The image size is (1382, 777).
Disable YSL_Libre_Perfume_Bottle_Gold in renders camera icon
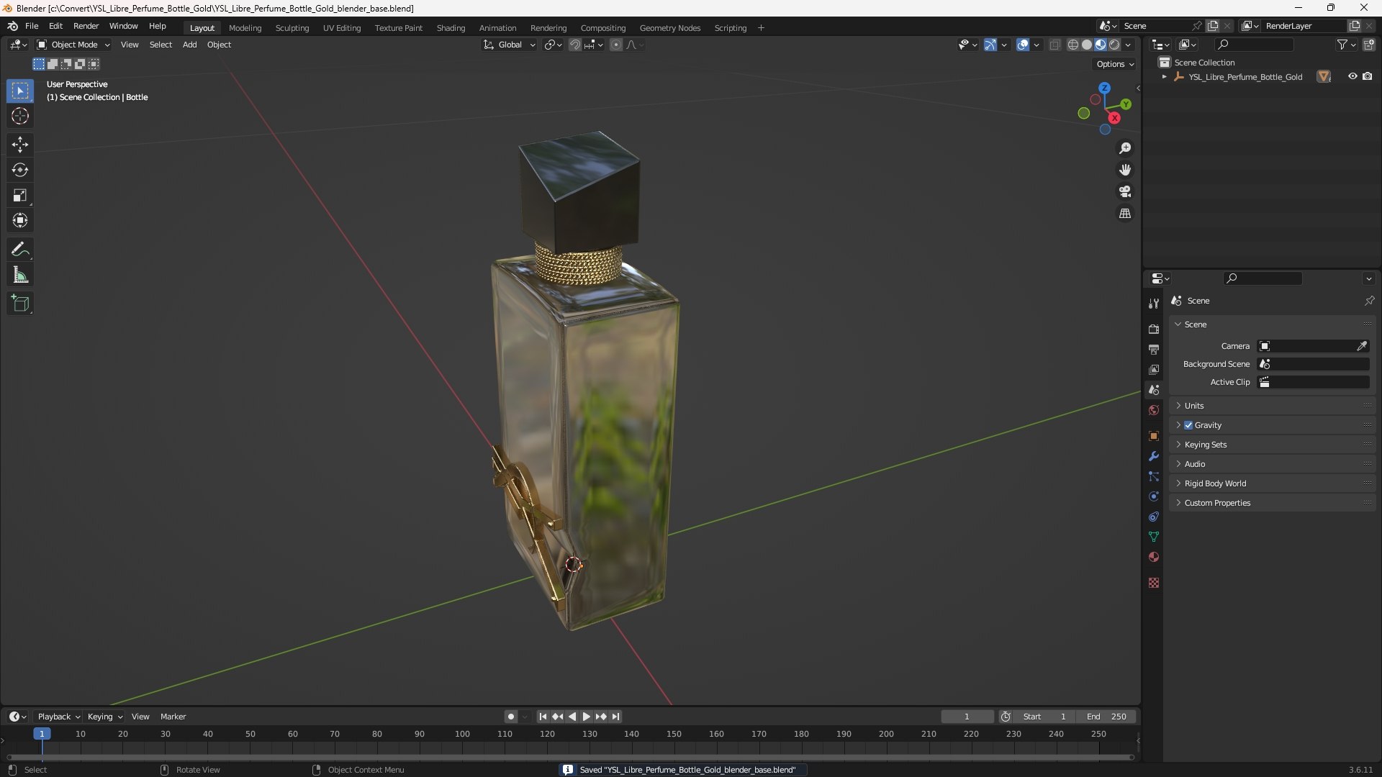coord(1368,76)
